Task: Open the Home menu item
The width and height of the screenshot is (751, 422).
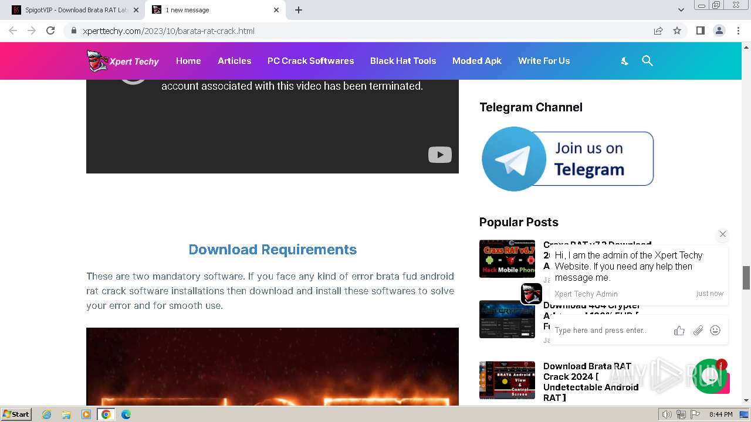Action: click(x=188, y=61)
